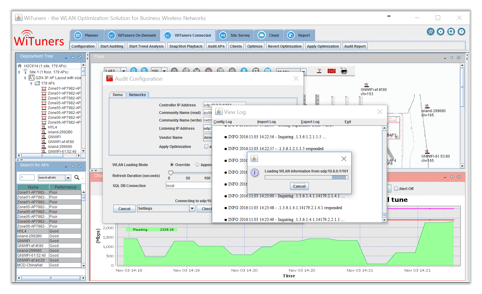Click the Cloud tab icon

pos(262,35)
